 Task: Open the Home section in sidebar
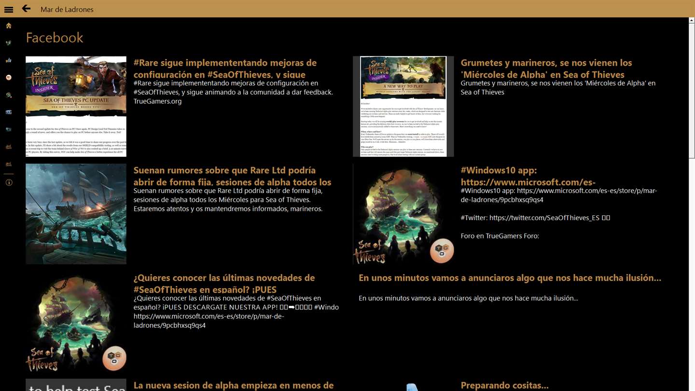point(9,26)
